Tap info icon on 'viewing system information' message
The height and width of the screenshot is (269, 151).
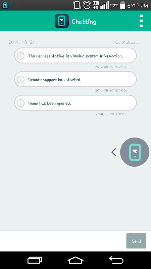click(21, 56)
